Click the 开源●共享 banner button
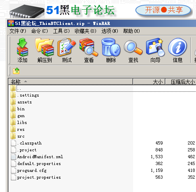196x192 pixels. click(163, 10)
